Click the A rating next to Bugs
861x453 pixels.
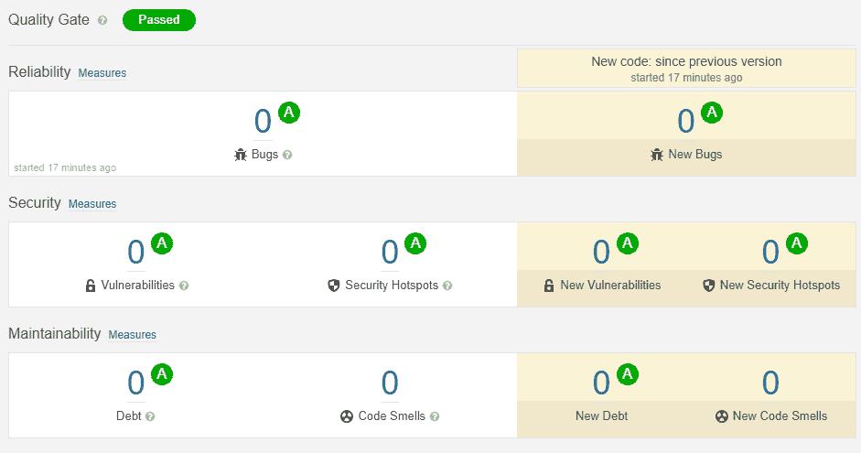(x=289, y=113)
